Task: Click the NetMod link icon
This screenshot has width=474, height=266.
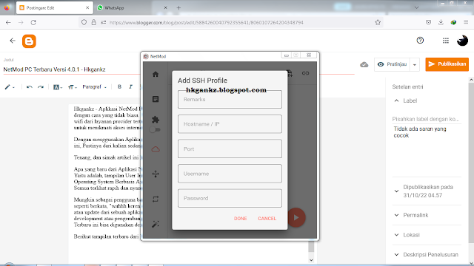Action: 305,73
